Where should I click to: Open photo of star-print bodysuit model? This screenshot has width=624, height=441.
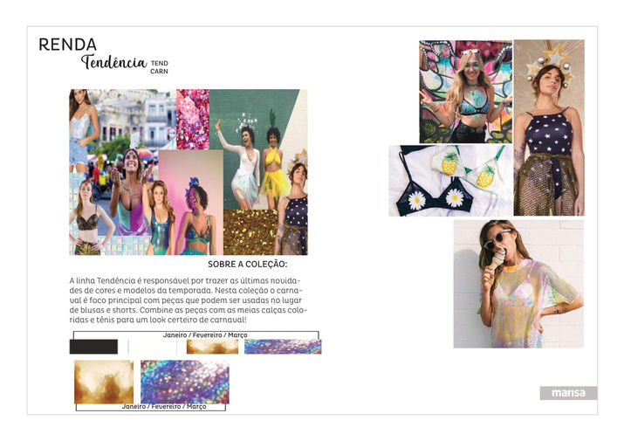tap(549, 127)
